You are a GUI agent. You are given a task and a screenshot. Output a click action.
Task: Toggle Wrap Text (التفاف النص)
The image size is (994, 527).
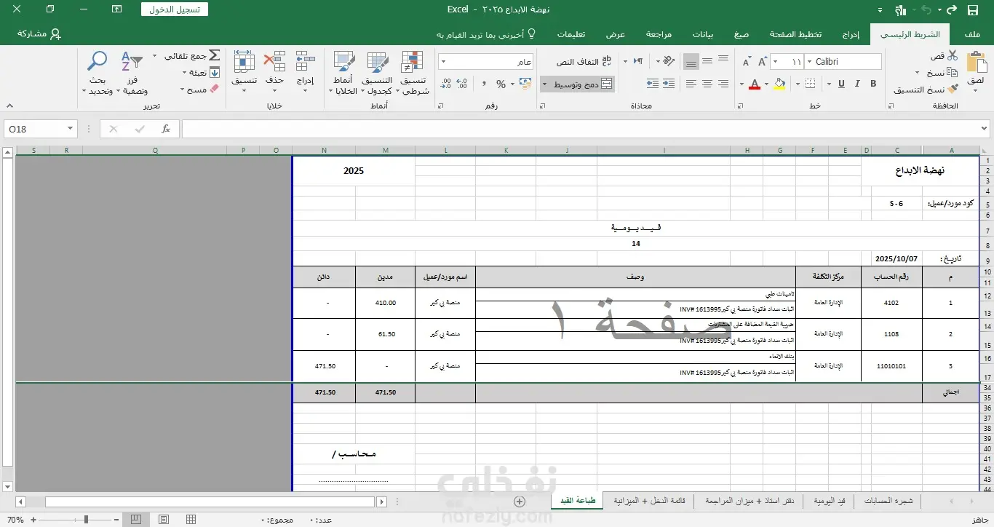(584, 62)
